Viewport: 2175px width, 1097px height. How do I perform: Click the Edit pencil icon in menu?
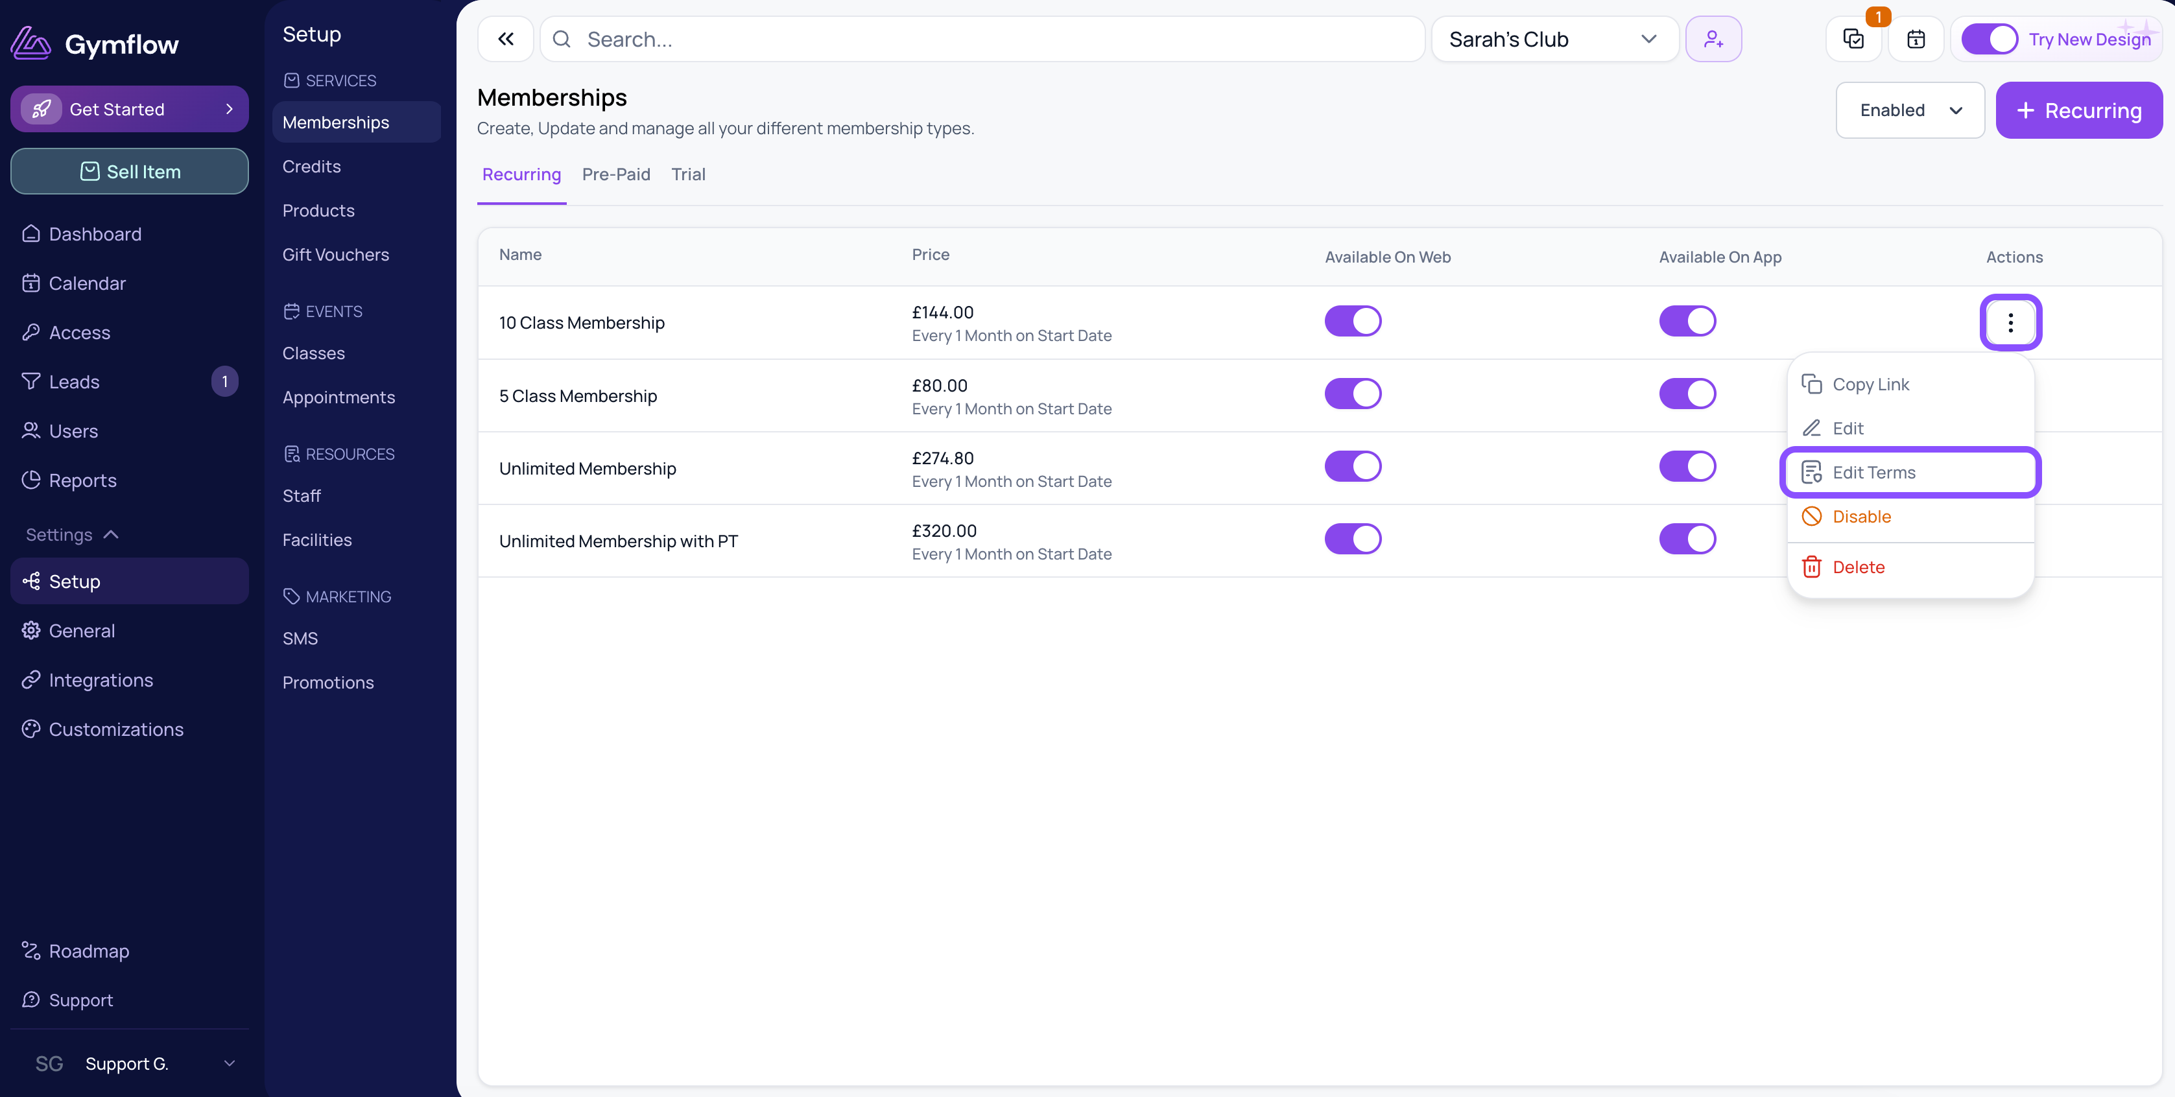1812,429
